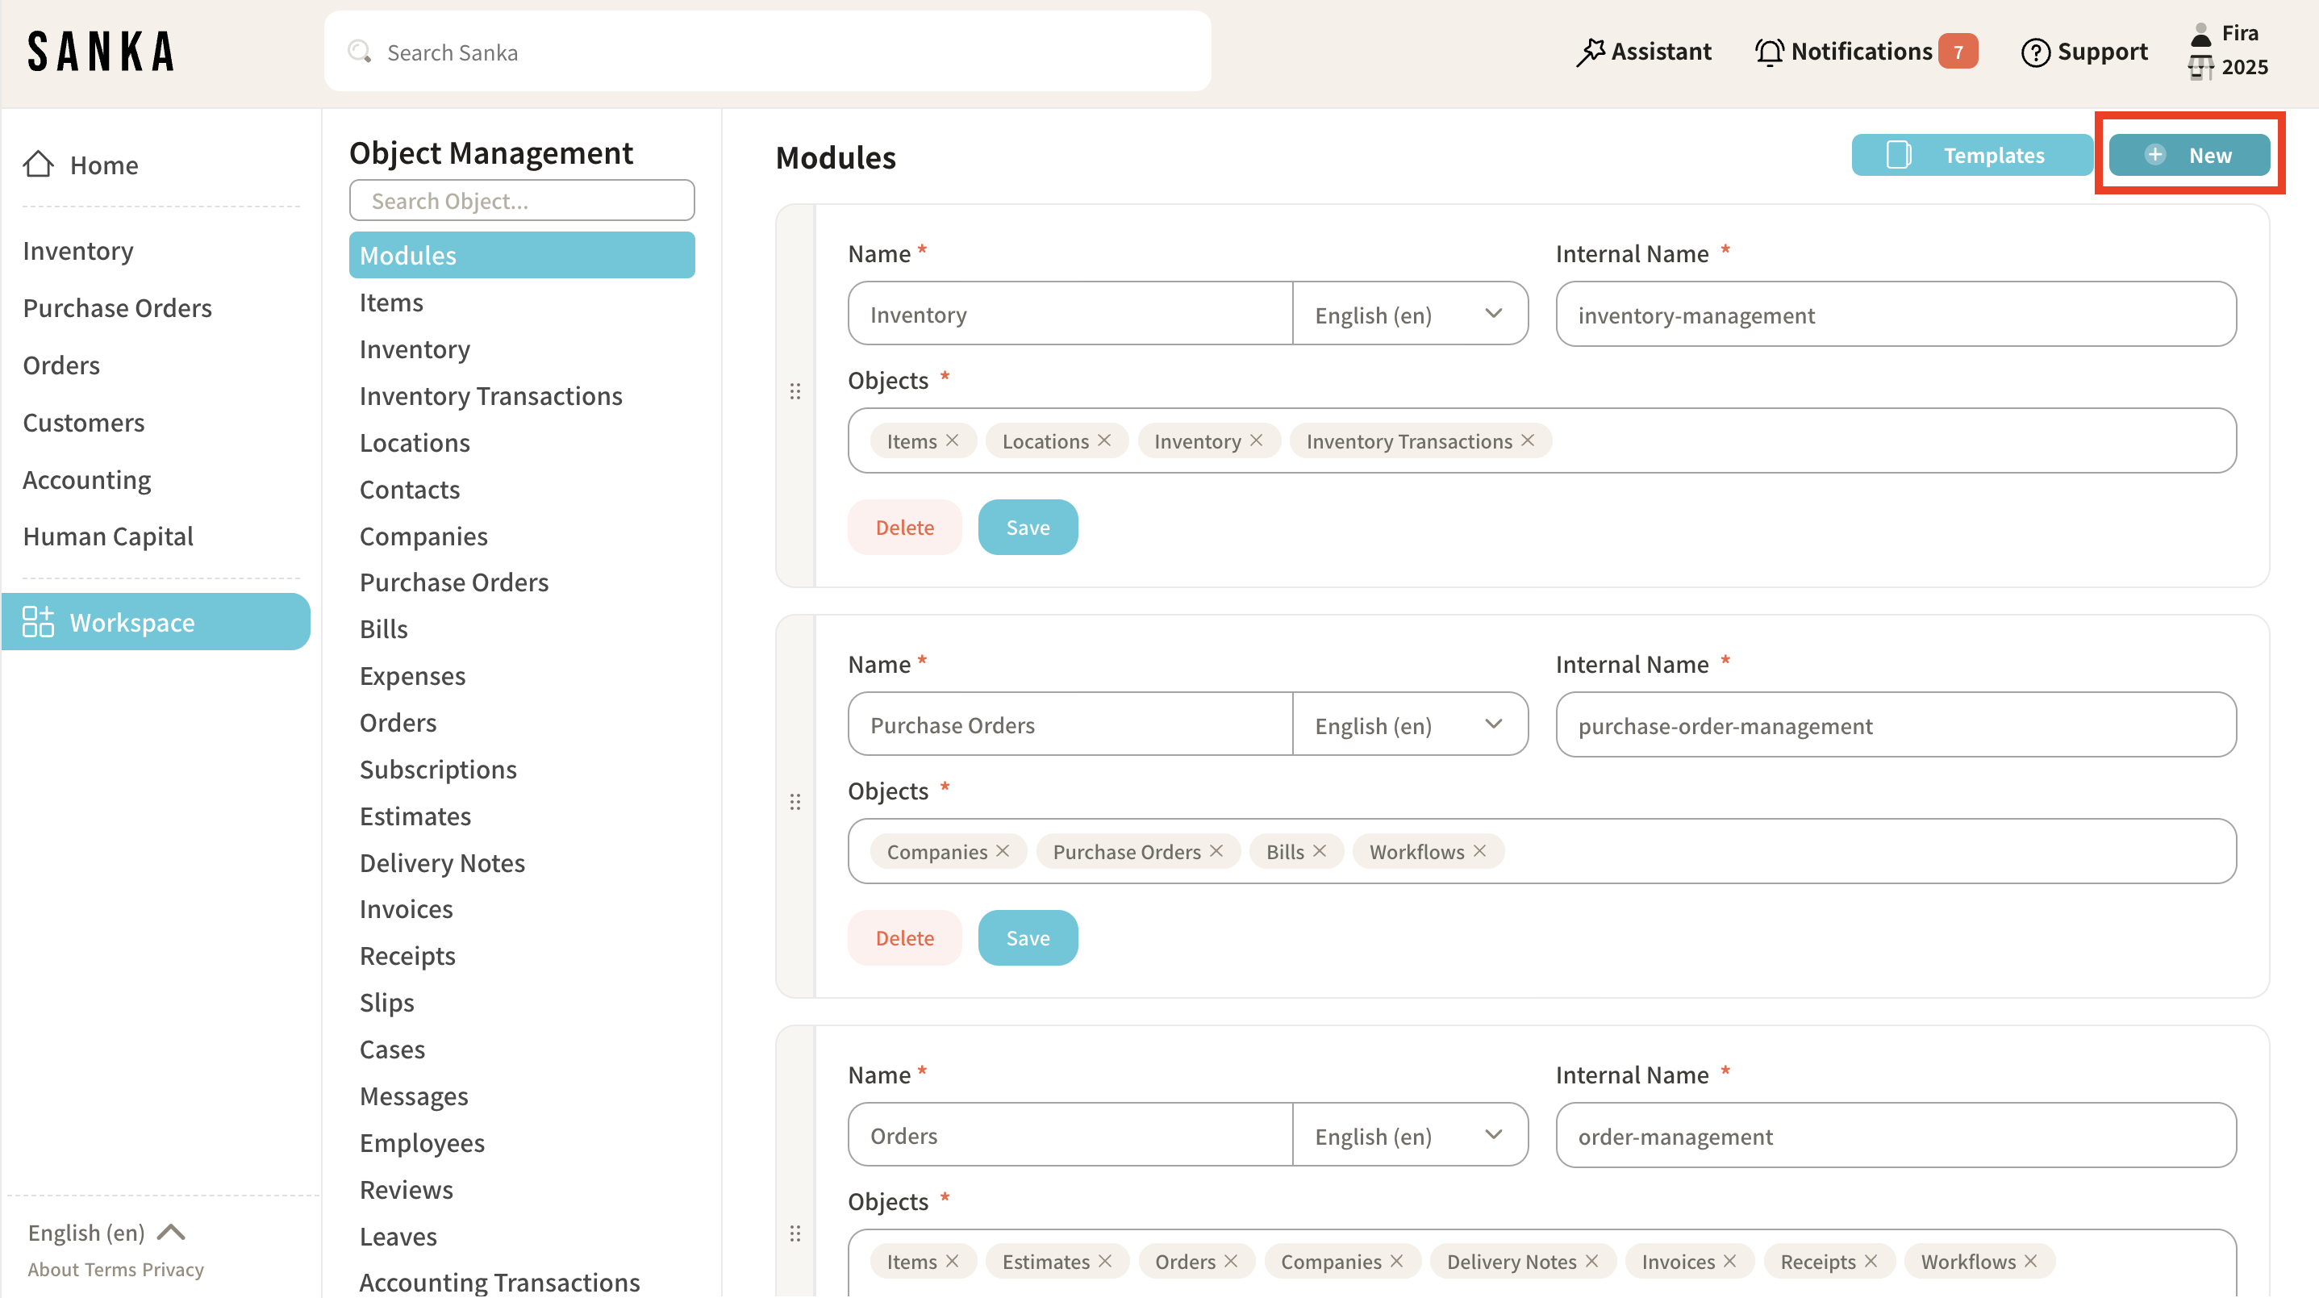Image resolution: width=2319 pixels, height=1298 pixels.
Task: Open Accounting in the left sidebar
Action: click(86, 480)
